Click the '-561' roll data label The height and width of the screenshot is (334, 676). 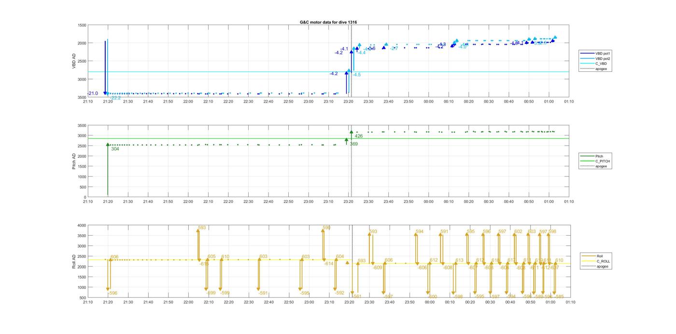[x=357, y=296]
